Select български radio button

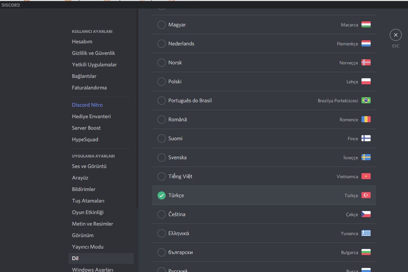[162, 252]
